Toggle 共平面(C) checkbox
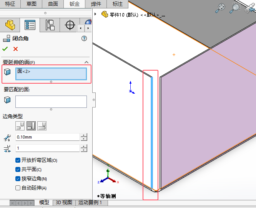 (18, 170)
